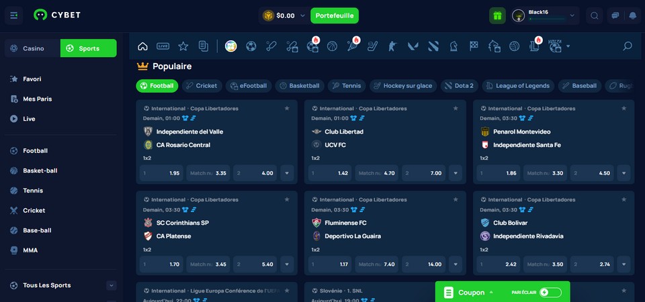Expand more markets for SC Corinthians match
645x302 pixels.
pyautogui.click(x=287, y=264)
